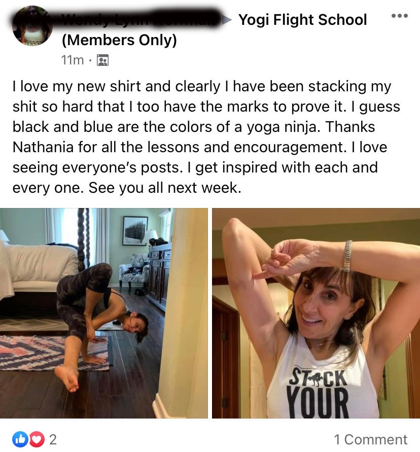
Task: Click the 11m post timestamp
Action: tap(73, 60)
